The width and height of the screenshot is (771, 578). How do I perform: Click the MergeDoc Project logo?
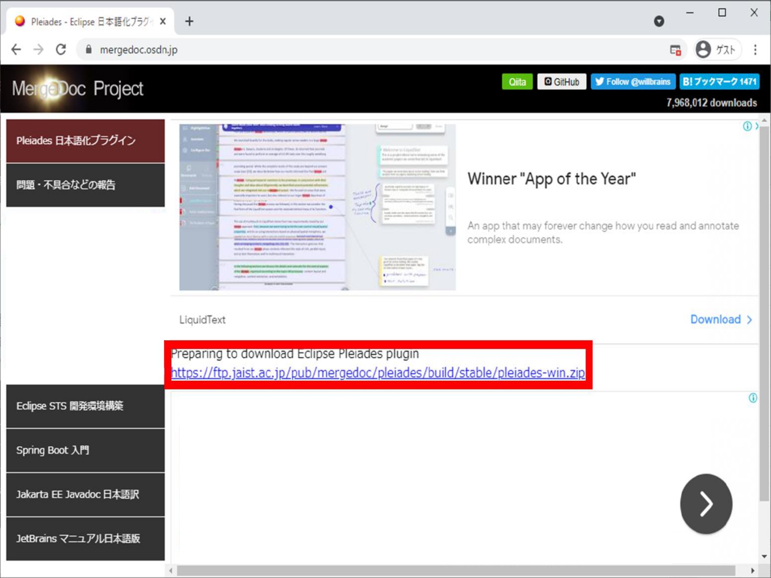(76, 88)
